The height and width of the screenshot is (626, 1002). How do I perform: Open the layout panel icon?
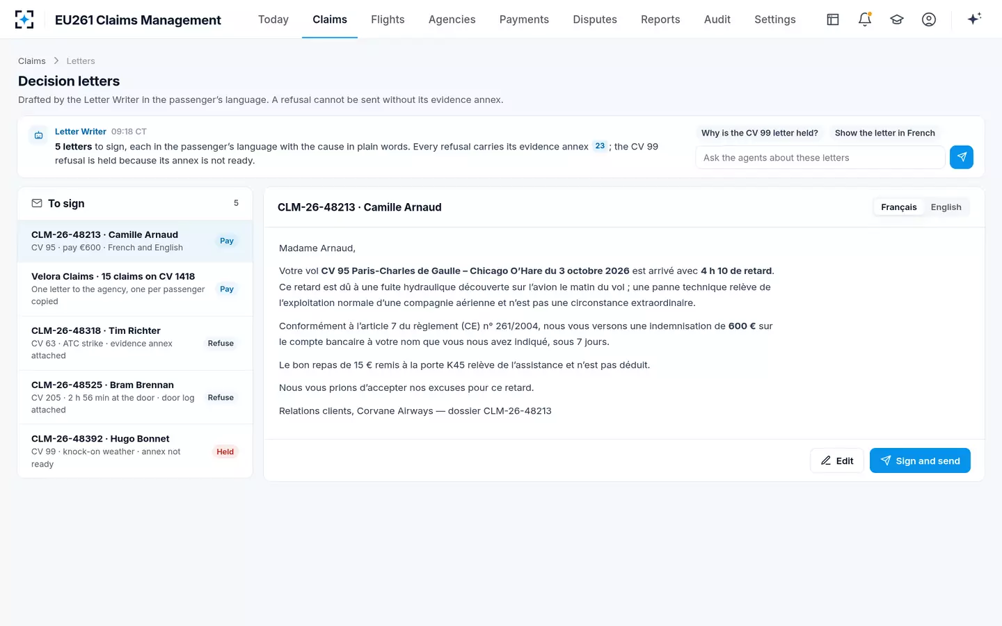point(833,19)
